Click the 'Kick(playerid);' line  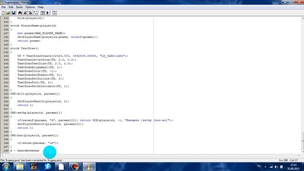[30, 18]
